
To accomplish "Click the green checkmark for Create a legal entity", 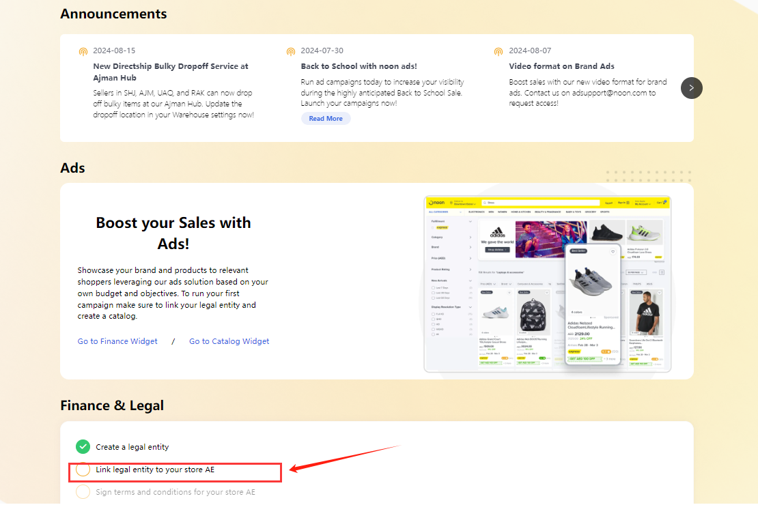I will tap(83, 447).
